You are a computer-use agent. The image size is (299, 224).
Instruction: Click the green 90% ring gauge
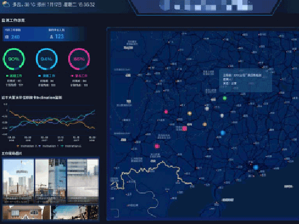(x=14, y=59)
